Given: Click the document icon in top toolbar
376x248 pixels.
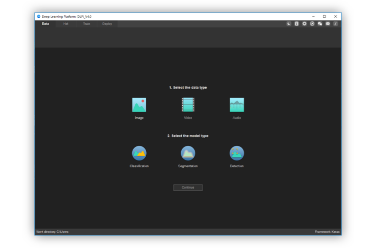Looking at the screenshot, I should 297,23.
